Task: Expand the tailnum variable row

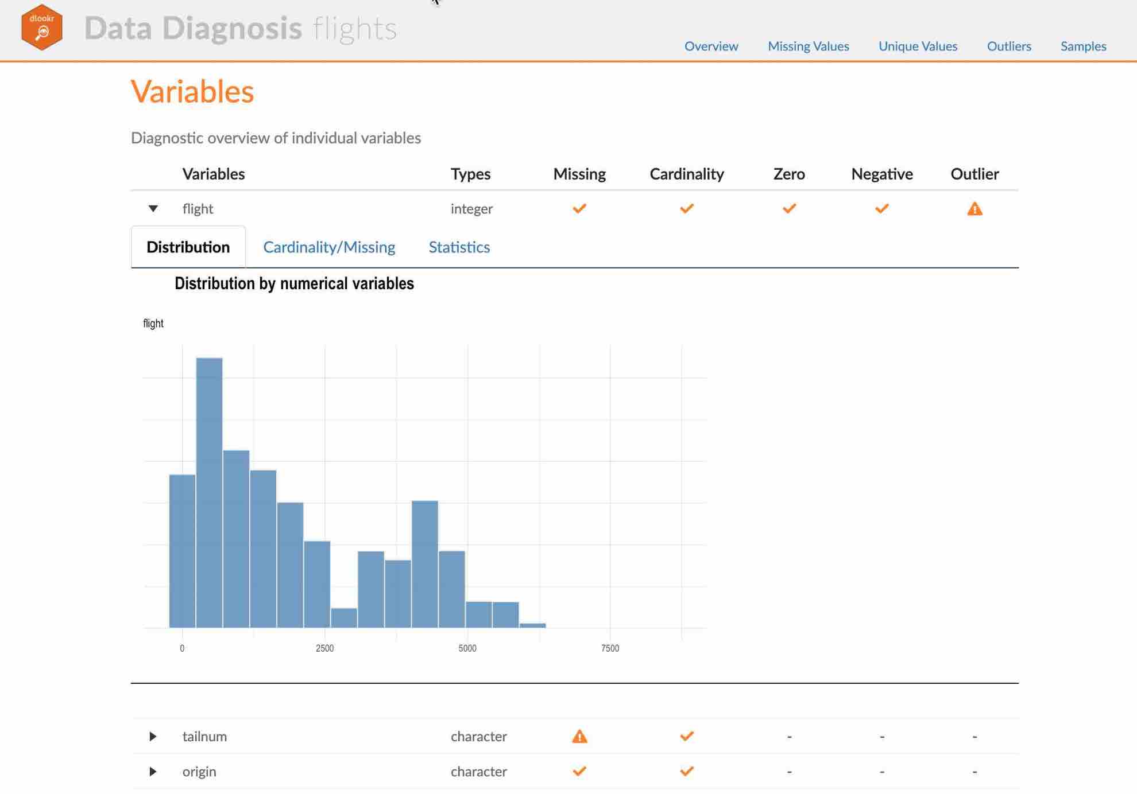Action: (x=152, y=735)
